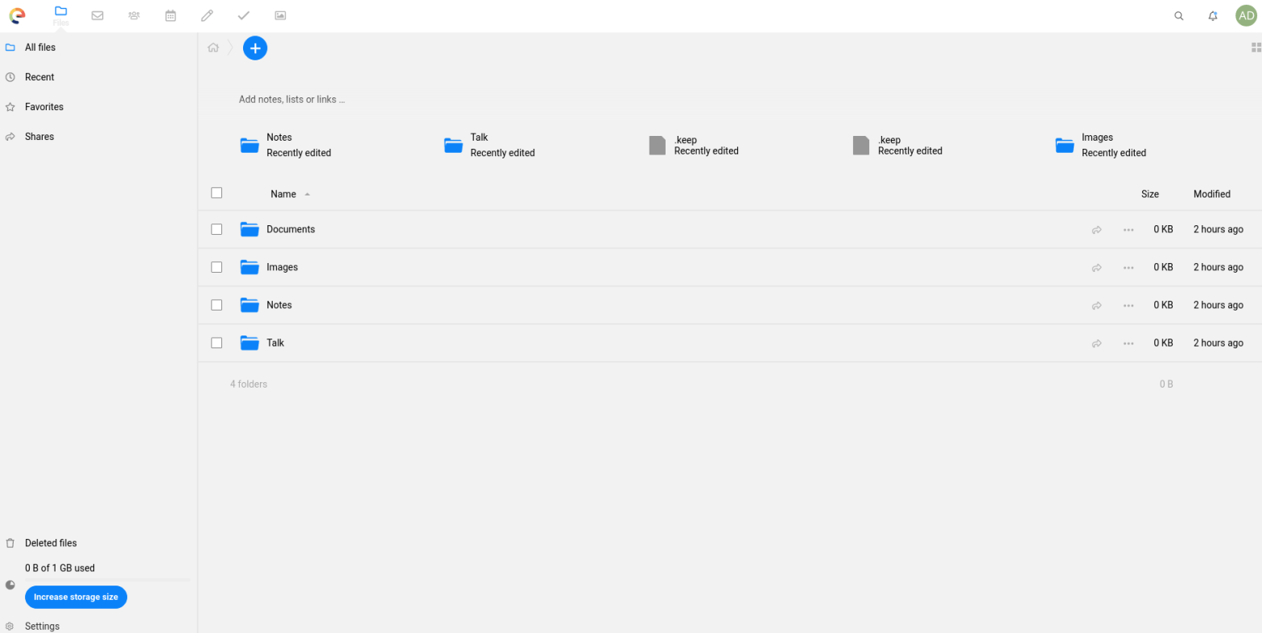Share the Documents folder
This screenshot has height=633, width=1262.
point(1096,230)
